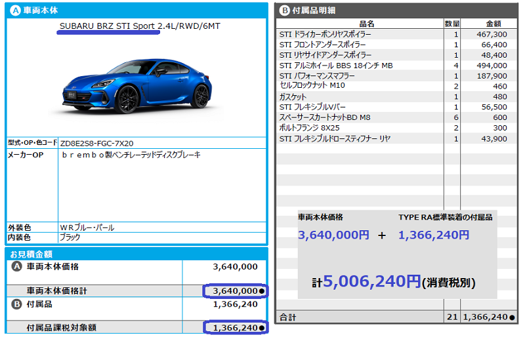Click the model code field ZD8E2S8-FGC-7X20

coord(97,143)
